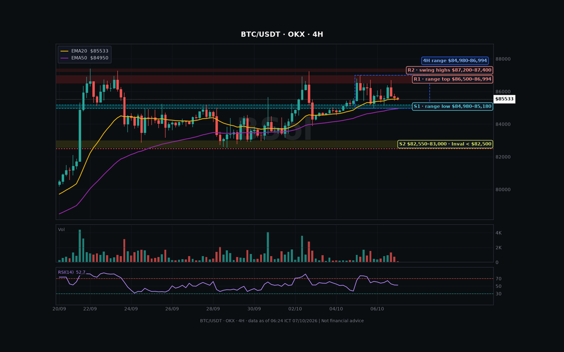
Task: Click the 82000 price axis label
Action: pyautogui.click(x=503, y=157)
